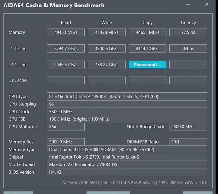Click the L2 Cache Write 778.24 GB/s cell
This screenshot has height=194, width=218.
click(x=107, y=65)
